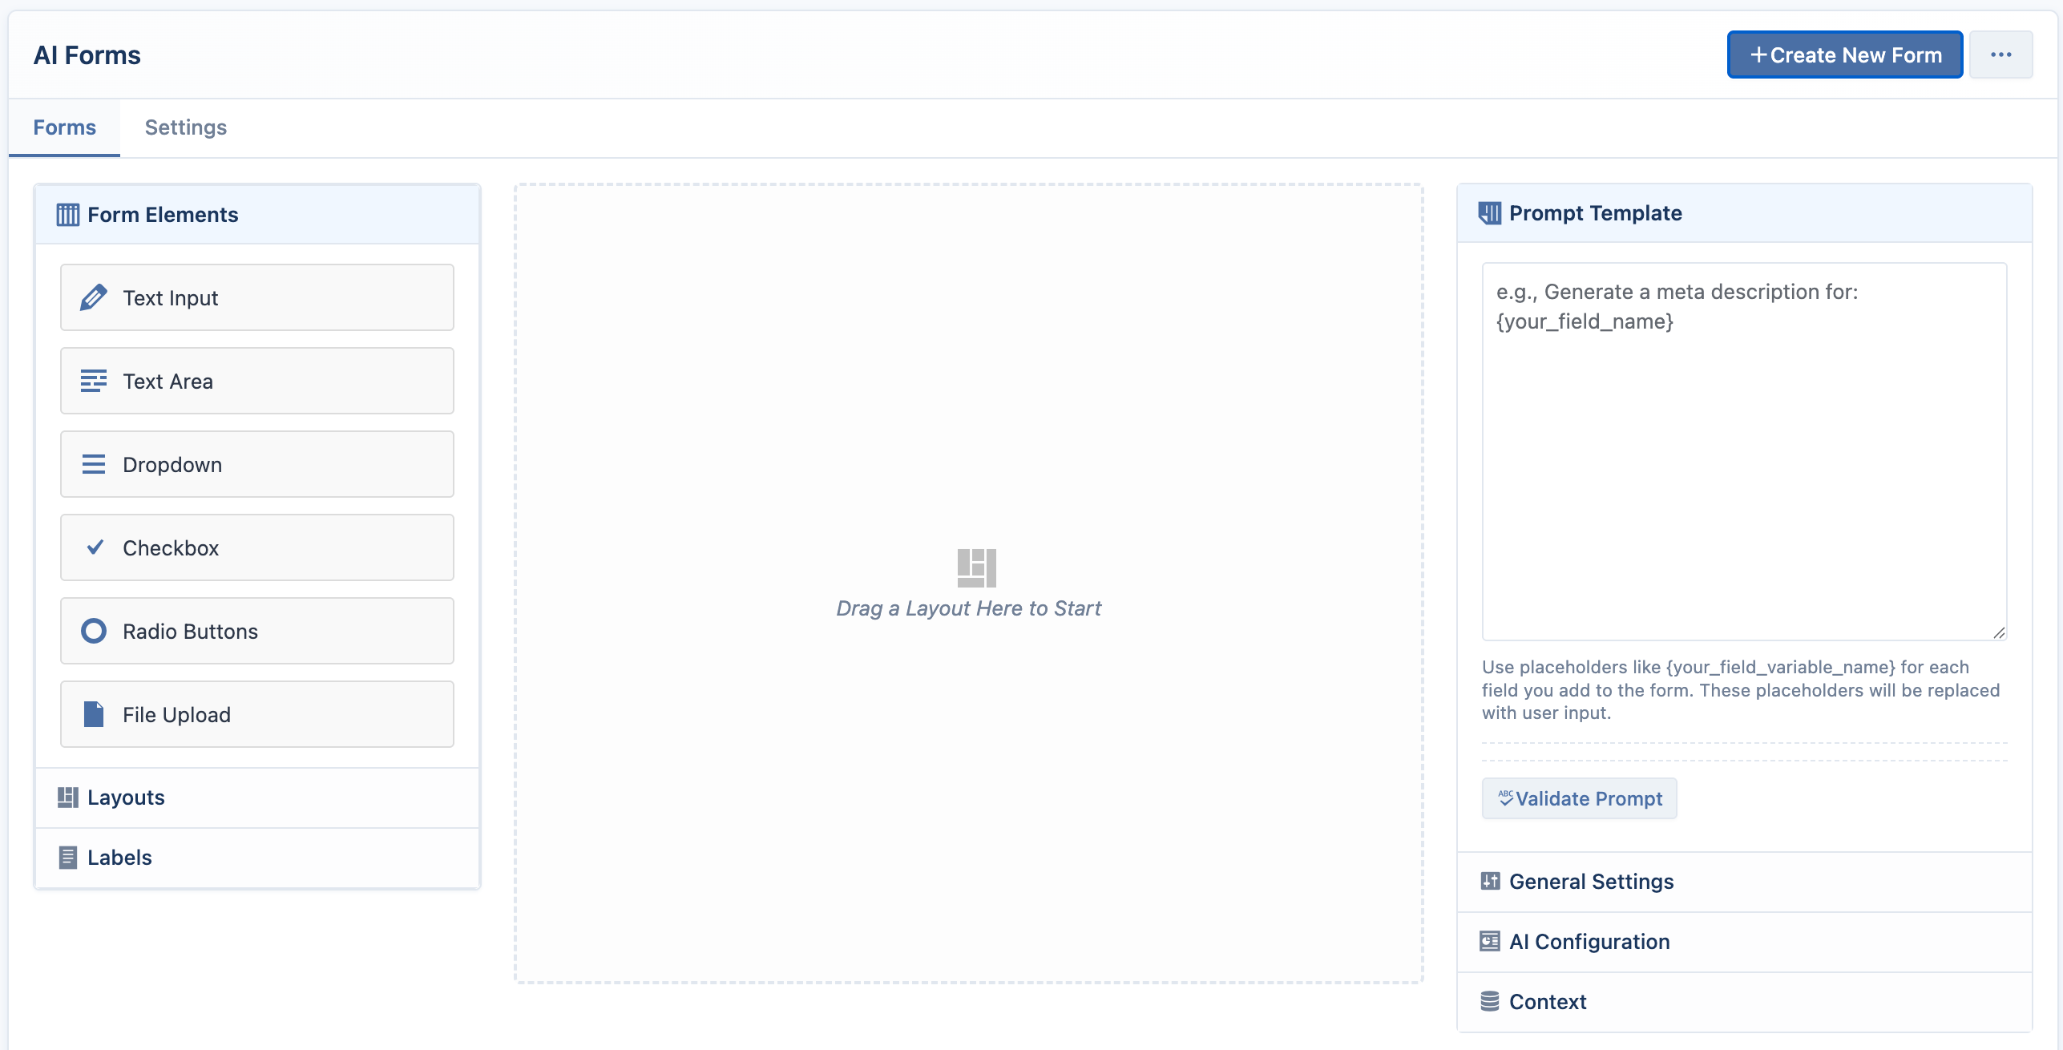Click the AI Configuration icon
The width and height of the screenshot is (2063, 1050).
[1490, 942]
